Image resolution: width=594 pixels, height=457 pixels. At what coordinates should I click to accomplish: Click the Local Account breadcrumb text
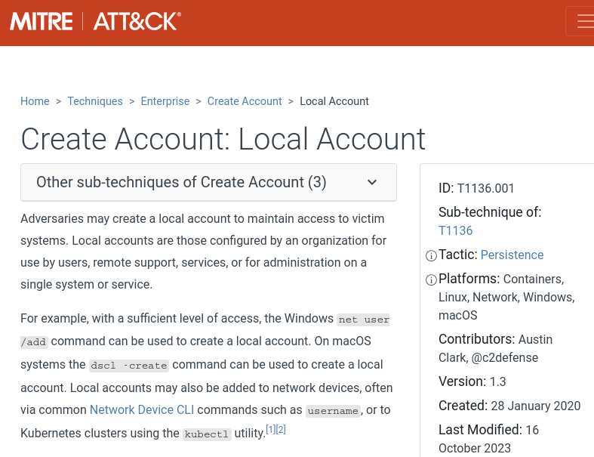pos(334,101)
